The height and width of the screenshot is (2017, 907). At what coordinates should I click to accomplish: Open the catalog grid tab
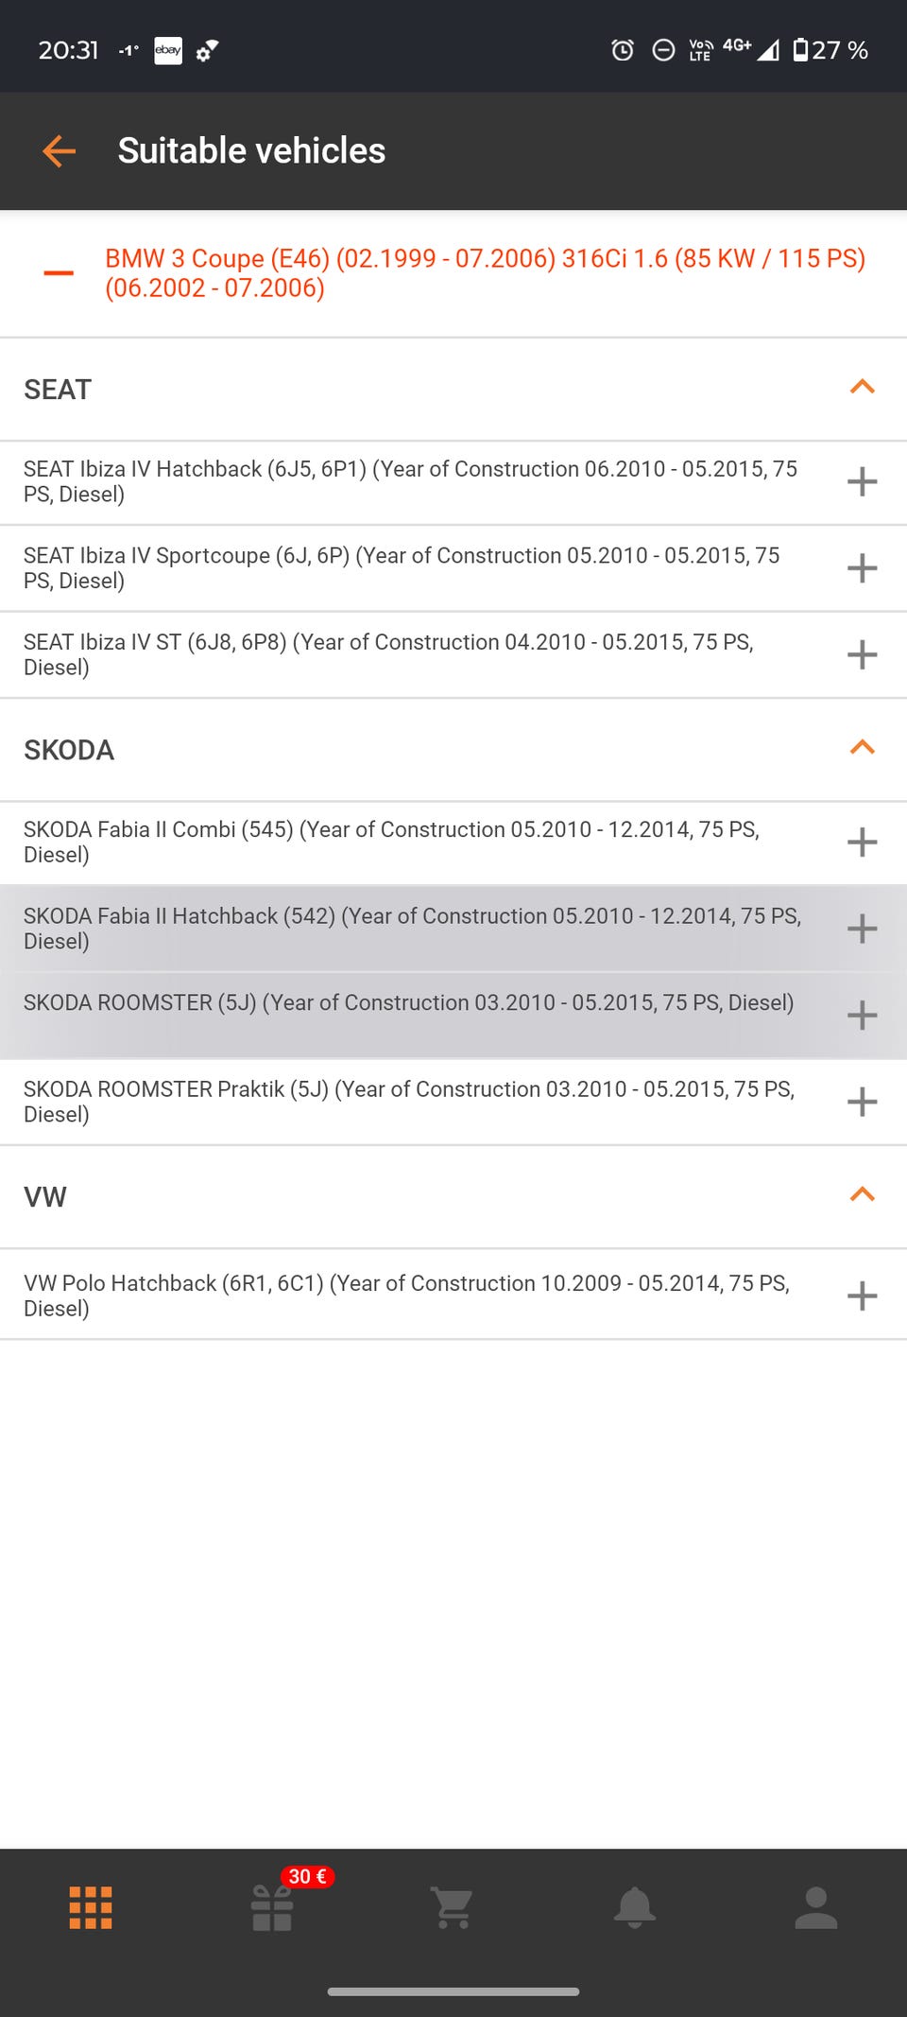[91, 1907]
